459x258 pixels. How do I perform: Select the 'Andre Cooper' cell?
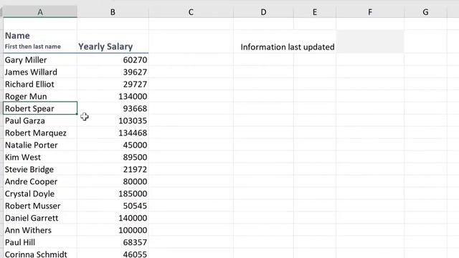tap(40, 181)
